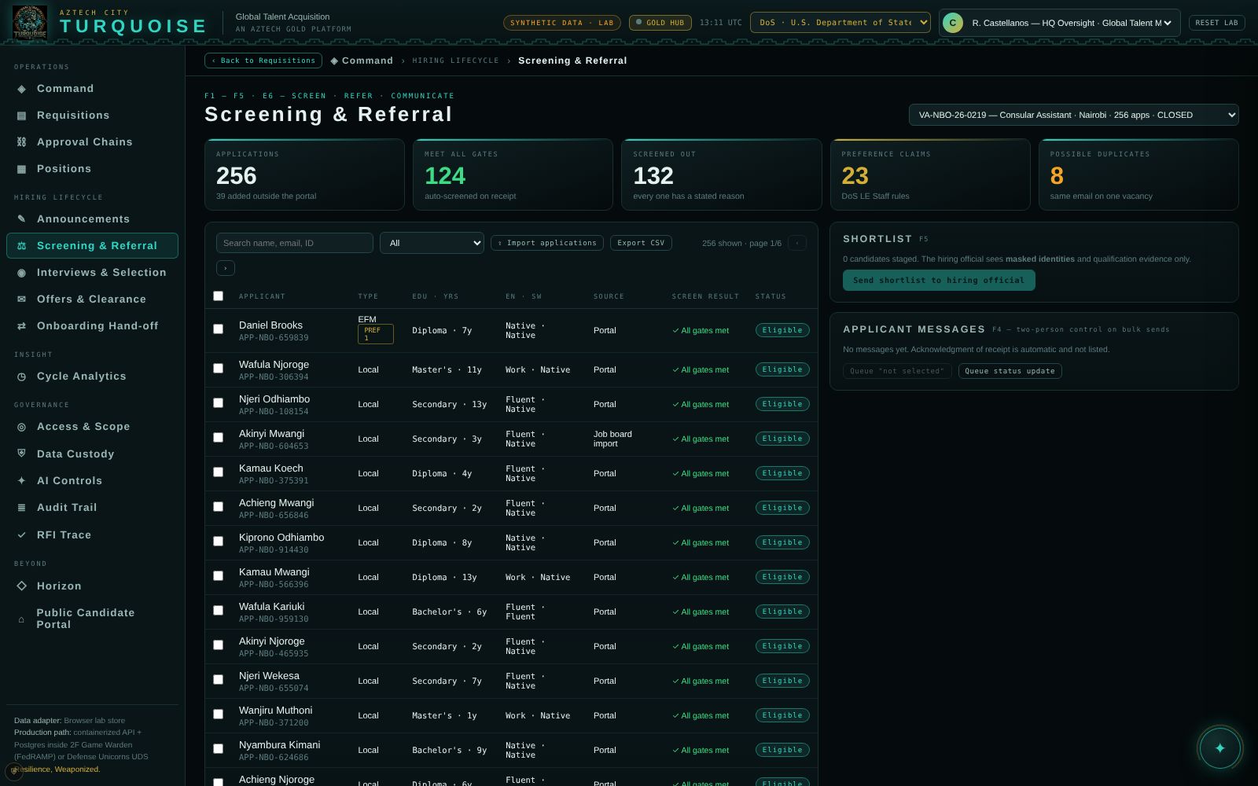This screenshot has width=1258, height=786.
Task: Expand the VA-NBO-26-0219 vacancy selector
Action: [x=1073, y=115]
